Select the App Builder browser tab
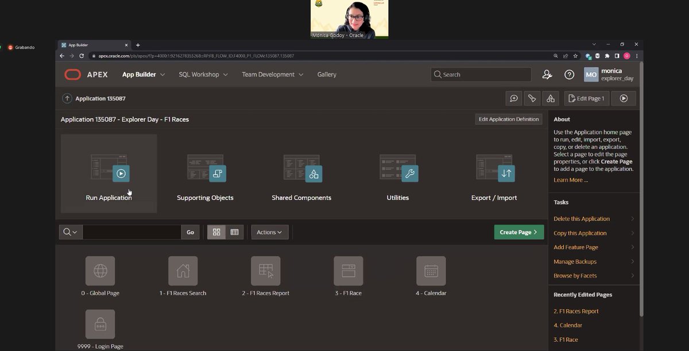 [95, 45]
